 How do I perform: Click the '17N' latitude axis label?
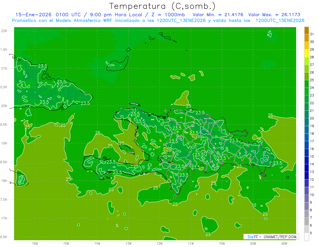pos(4,218)
